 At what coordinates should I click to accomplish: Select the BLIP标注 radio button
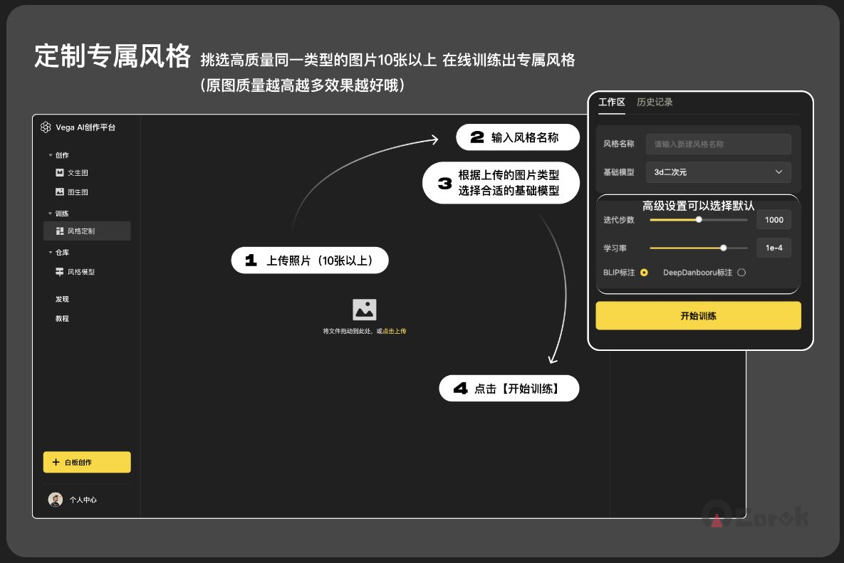(x=644, y=273)
